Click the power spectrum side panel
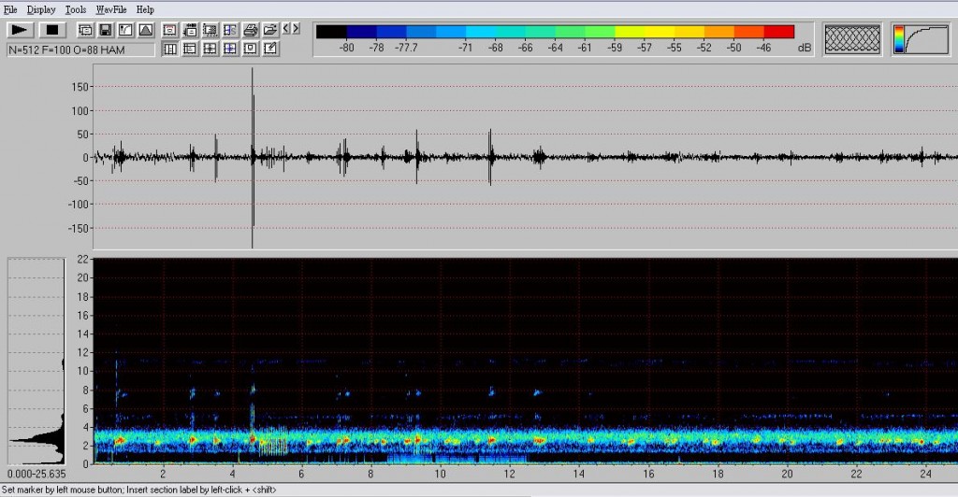The height and width of the screenshot is (497, 958). coord(36,361)
